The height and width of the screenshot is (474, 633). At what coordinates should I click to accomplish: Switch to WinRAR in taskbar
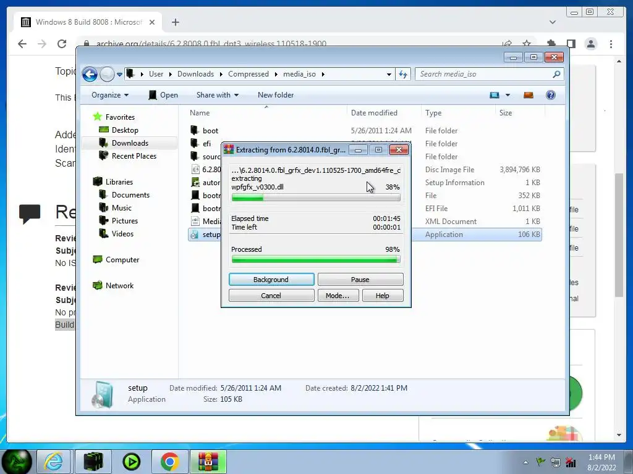pyautogui.click(x=208, y=462)
